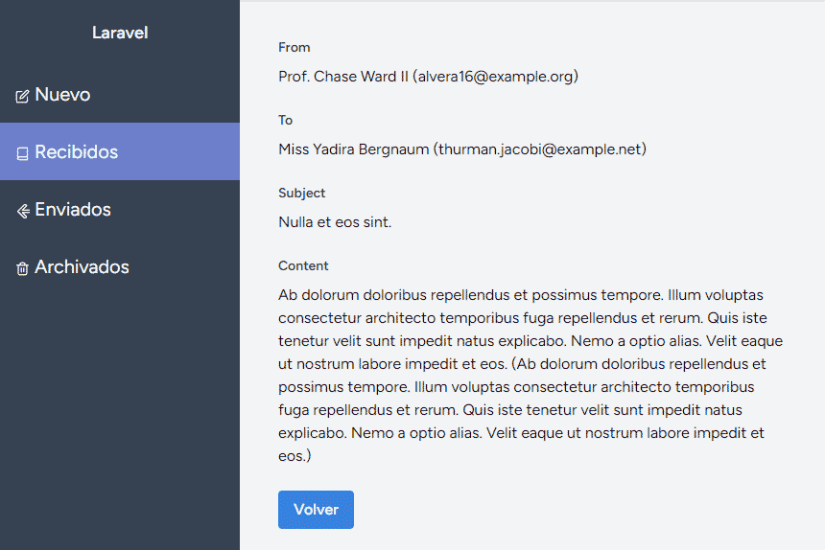
Task: Select Recibidos in the sidebar
Action: (120, 151)
